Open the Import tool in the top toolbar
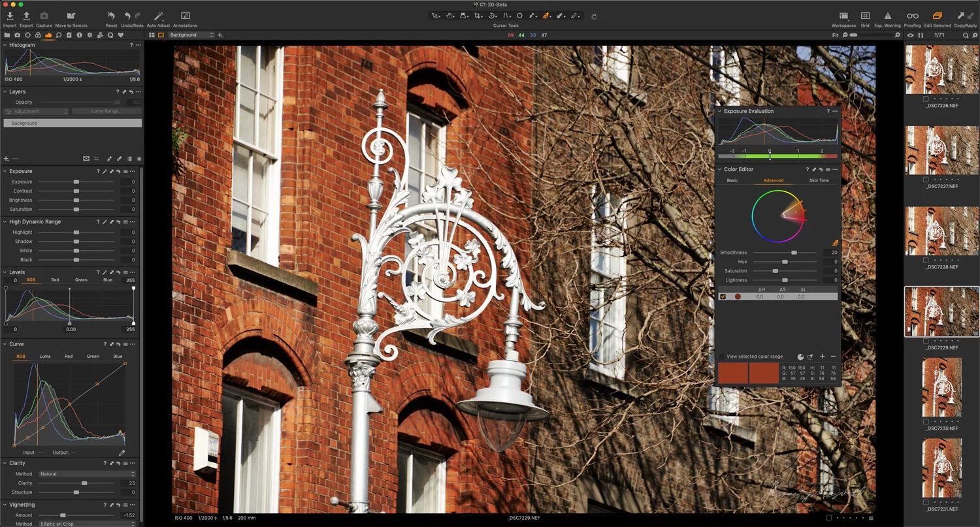This screenshot has width=980, height=527. click(10, 16)
